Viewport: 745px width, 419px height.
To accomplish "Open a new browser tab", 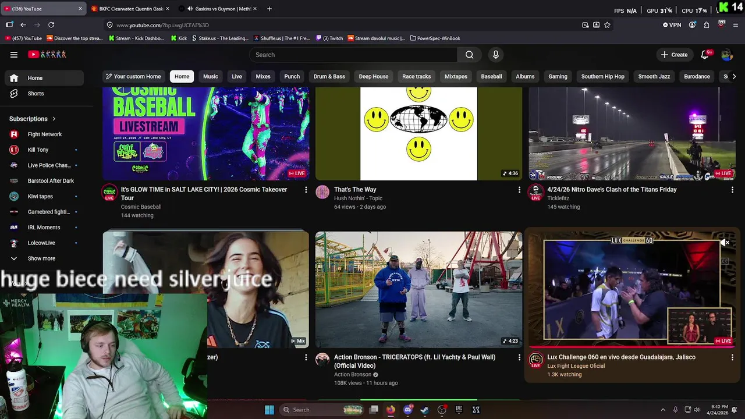I will click(x=269, y=9).
